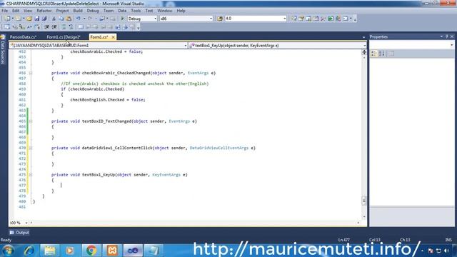The height and width of the screenshot is (257, 457).
Task: Toggle a bookmark with the bookmark flag icon
Action: (81, 27)
